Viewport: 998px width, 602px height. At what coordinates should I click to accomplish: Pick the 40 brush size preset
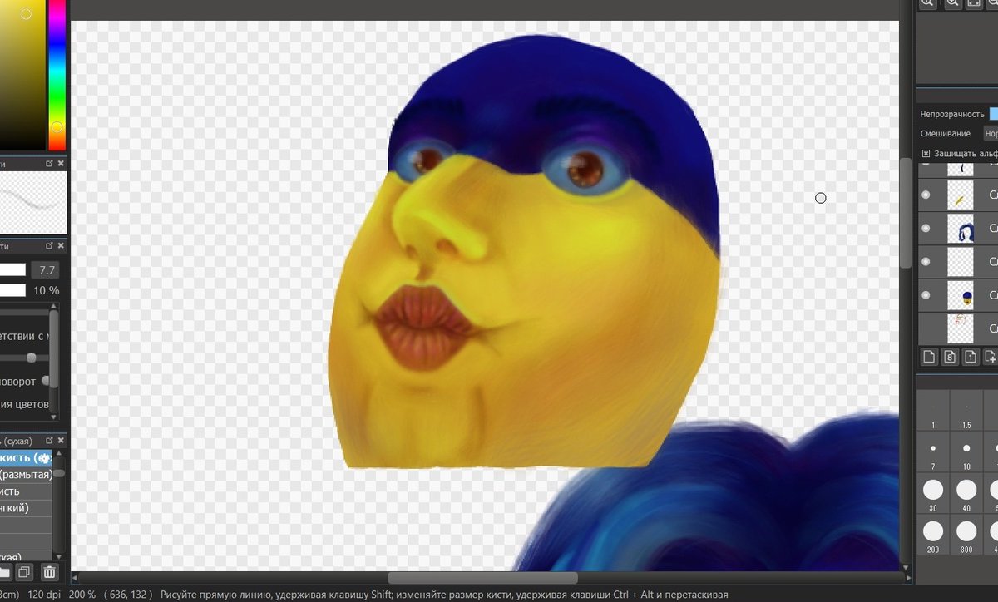pyautogui.click(x=966, y=495)
